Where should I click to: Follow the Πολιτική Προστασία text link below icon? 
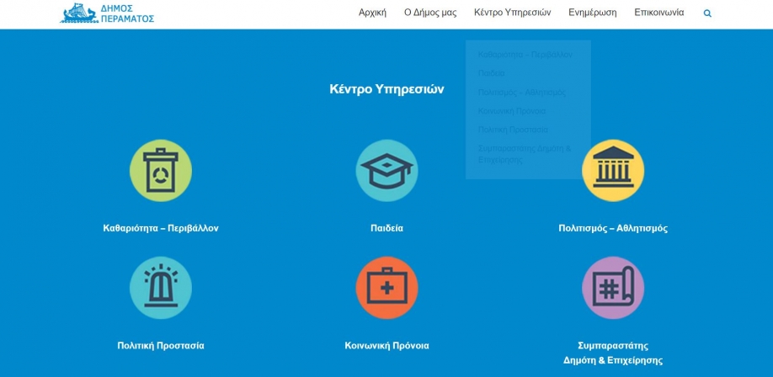[x=160, y=346]
